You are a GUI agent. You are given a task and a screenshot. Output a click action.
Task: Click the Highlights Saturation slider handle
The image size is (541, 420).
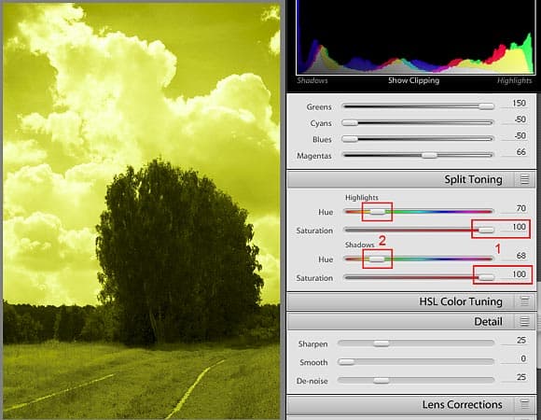(x=486, y=230)
